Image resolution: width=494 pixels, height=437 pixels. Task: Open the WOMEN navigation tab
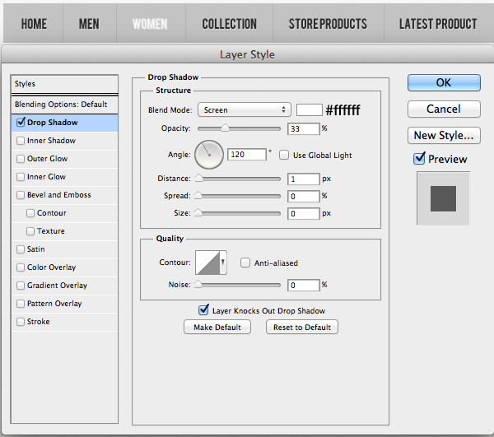[x=150, y=24]
